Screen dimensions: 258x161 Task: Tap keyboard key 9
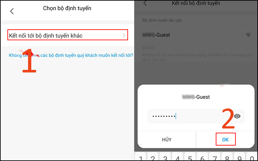pos(239,157)
